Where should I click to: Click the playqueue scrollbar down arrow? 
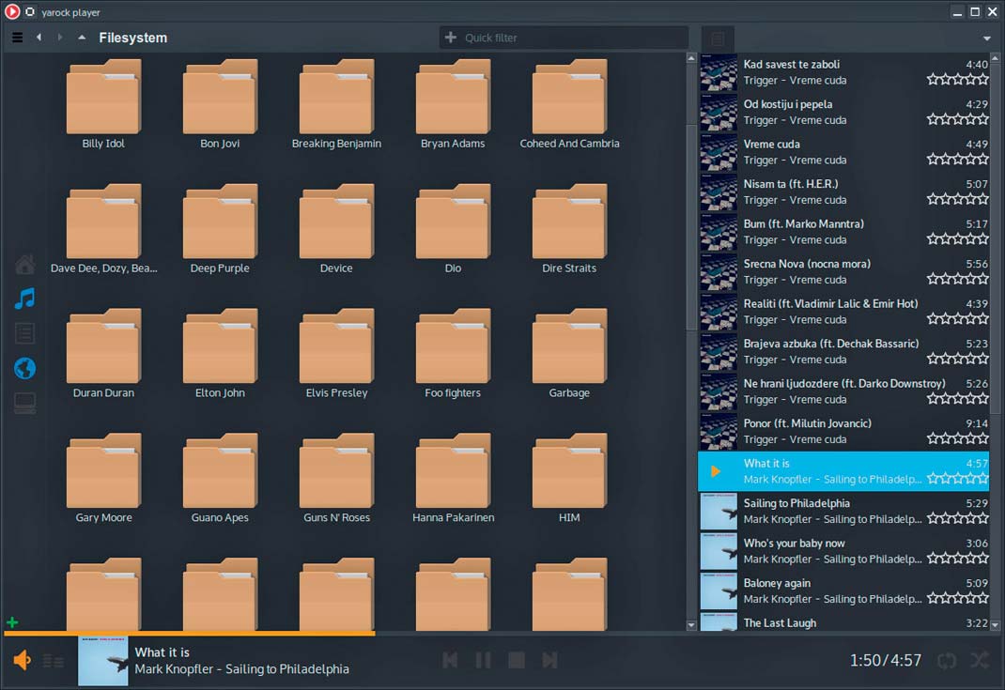click(x=995, y=624)
